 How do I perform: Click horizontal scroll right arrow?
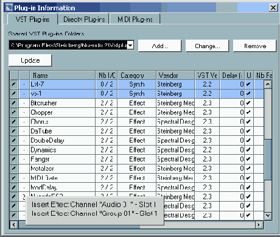259,225
